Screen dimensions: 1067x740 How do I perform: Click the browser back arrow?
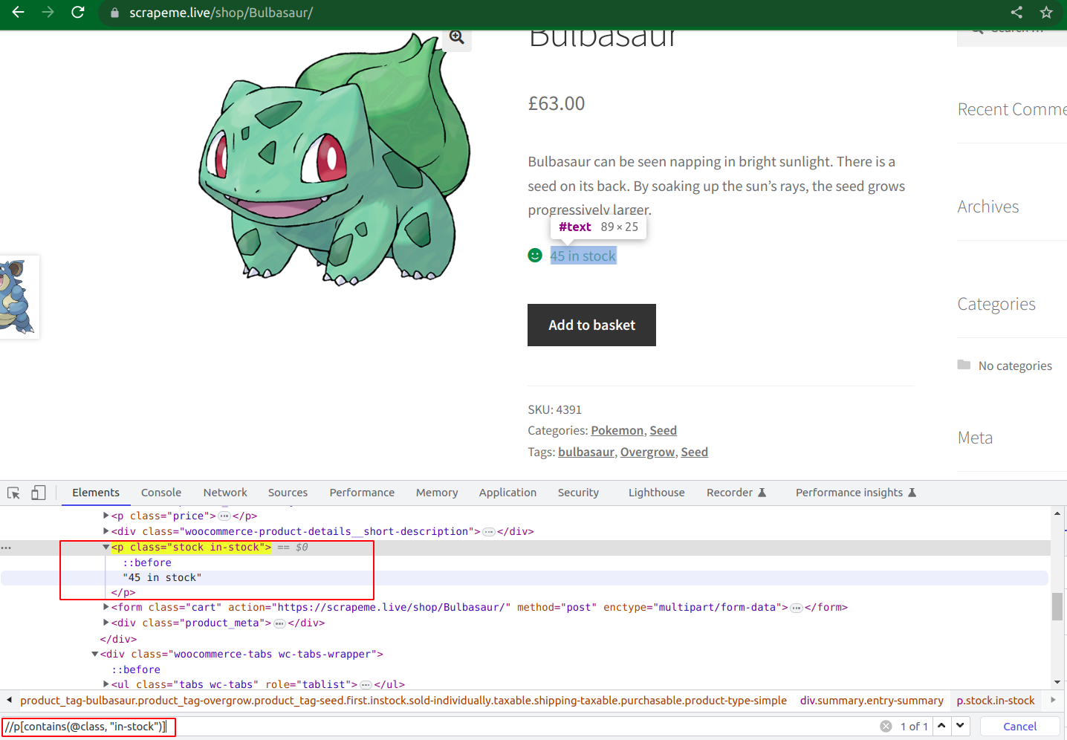pos(16,13)
